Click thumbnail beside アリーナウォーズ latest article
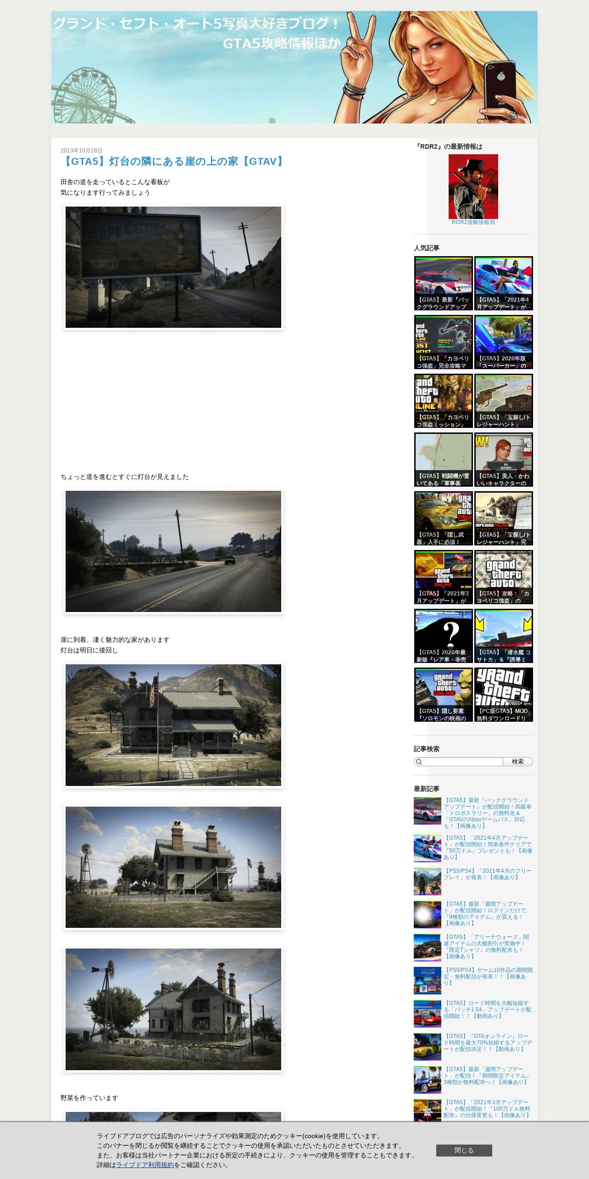The image size is (589, 1179). (x=428, y=948)
